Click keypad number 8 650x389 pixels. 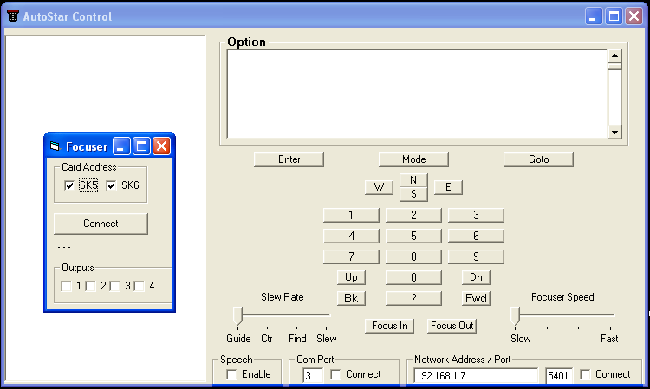tap(413, 256)
